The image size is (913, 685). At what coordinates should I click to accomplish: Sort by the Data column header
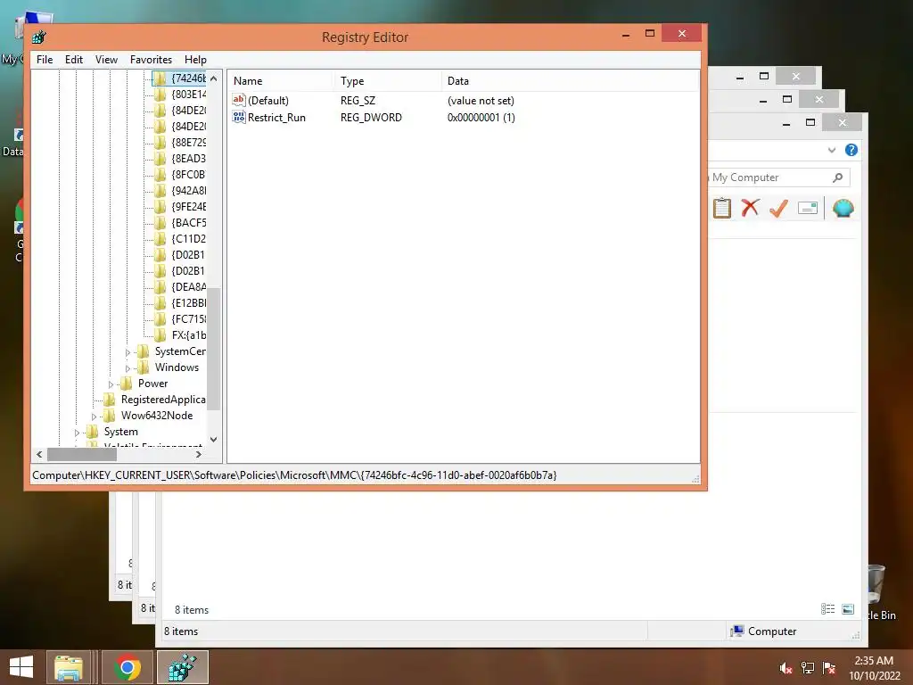tap(570, 81)
